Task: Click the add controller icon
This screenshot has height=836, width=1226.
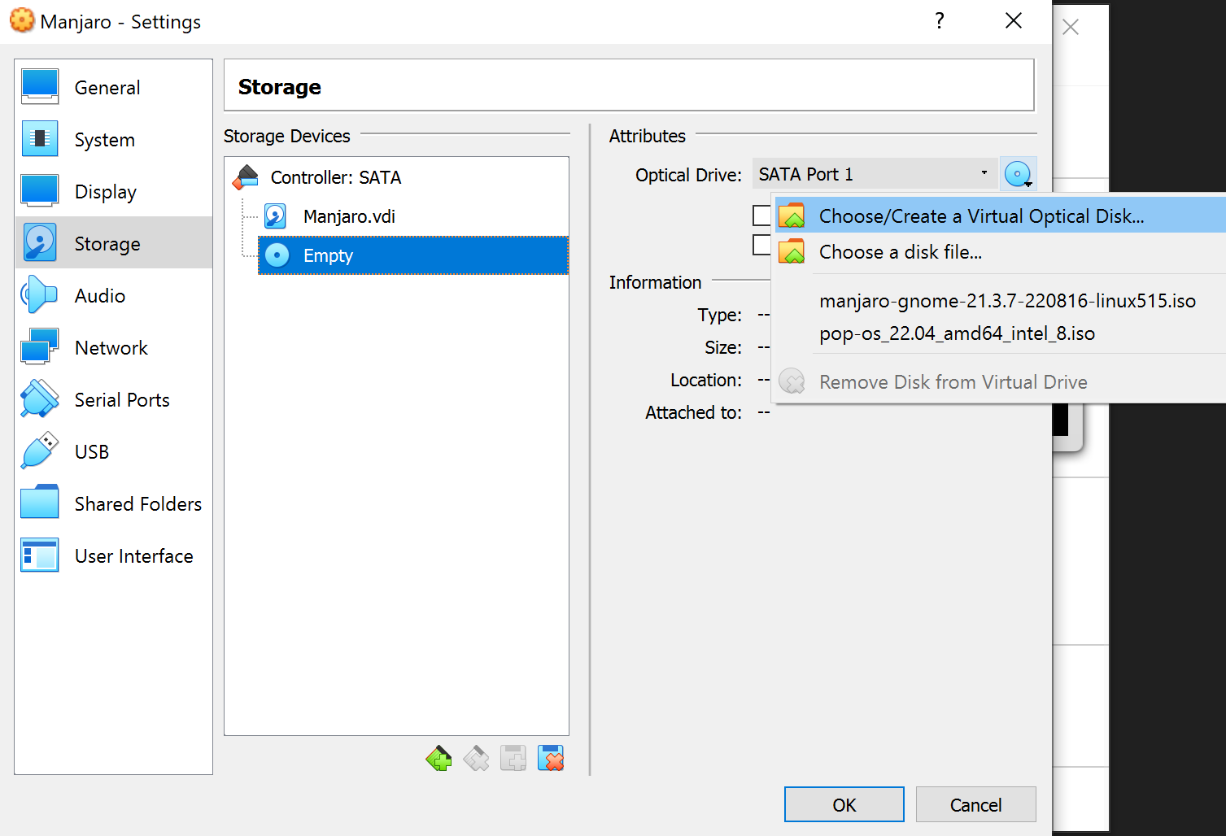Action: [x=438, y=759]
